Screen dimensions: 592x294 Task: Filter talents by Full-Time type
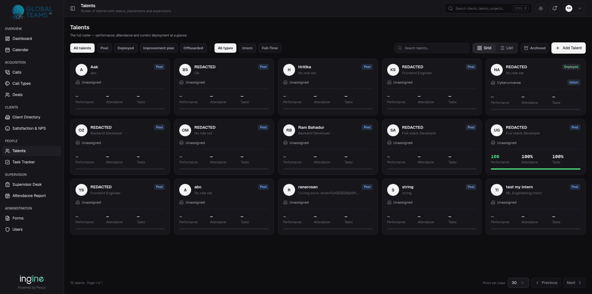coord(270,48)
